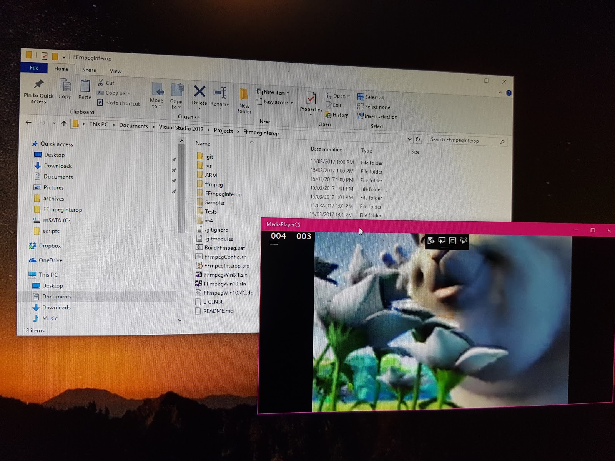This screenshot has width=615, height=461.
Task: Select OneDrive in navigation pane
Action: (45, 260)
